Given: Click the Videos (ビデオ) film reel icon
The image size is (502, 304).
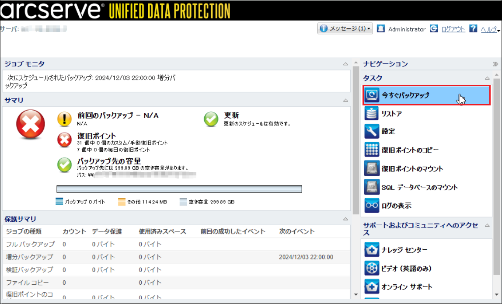Looking at the screenshot, I should coord(372,268).
